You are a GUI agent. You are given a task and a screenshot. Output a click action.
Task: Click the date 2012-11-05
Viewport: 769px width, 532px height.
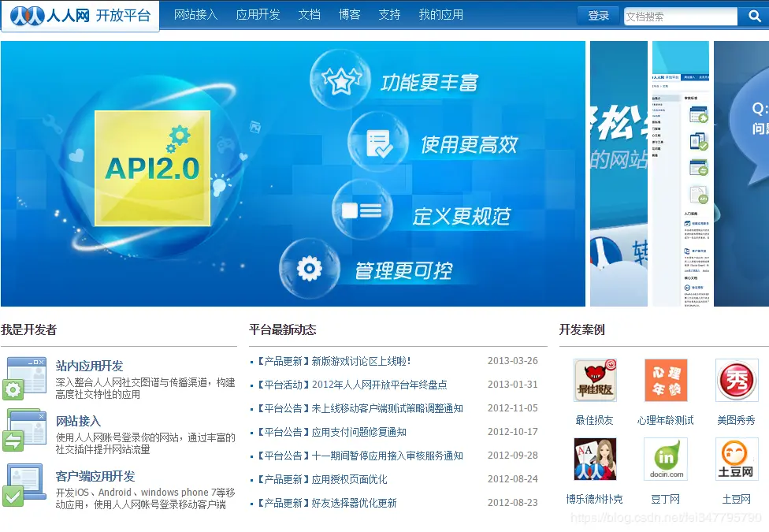point(512,407)
